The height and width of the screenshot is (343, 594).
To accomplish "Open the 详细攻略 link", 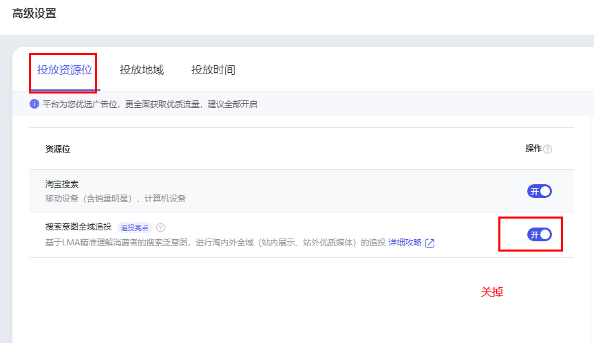I will 405,243.
